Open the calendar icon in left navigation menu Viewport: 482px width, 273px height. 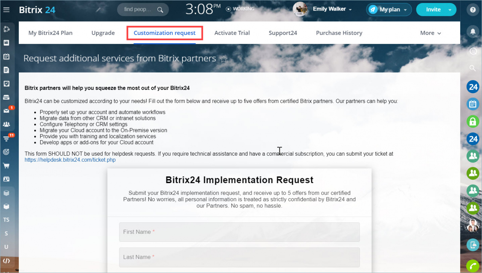coord(6,56)
